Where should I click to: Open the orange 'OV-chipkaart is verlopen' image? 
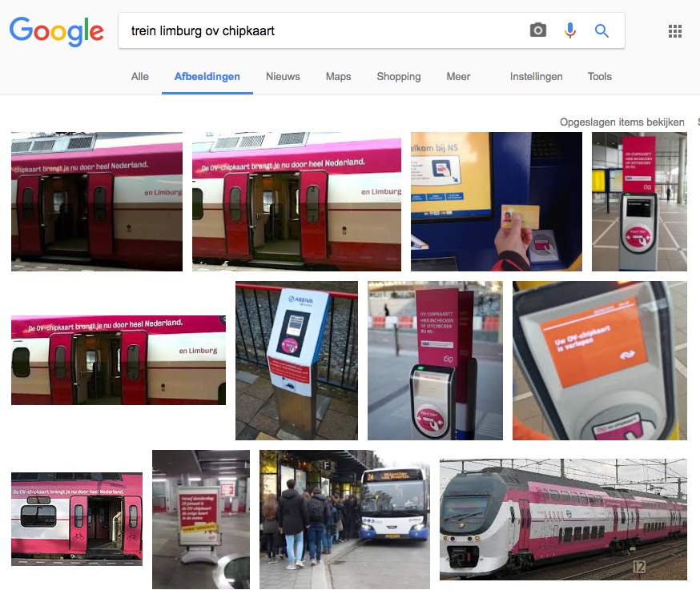pos(599,360)
